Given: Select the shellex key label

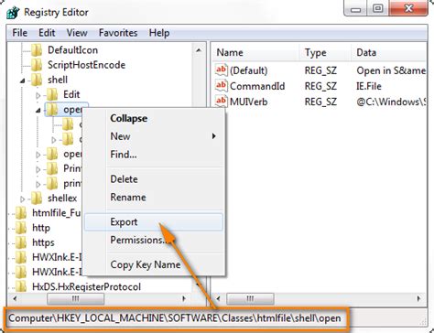Looking at the screenshot, I should (x=62, y=199).
